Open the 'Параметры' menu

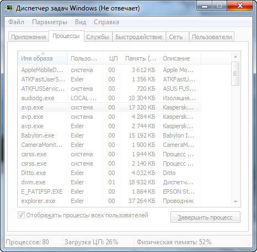click(x=50, y=22)
